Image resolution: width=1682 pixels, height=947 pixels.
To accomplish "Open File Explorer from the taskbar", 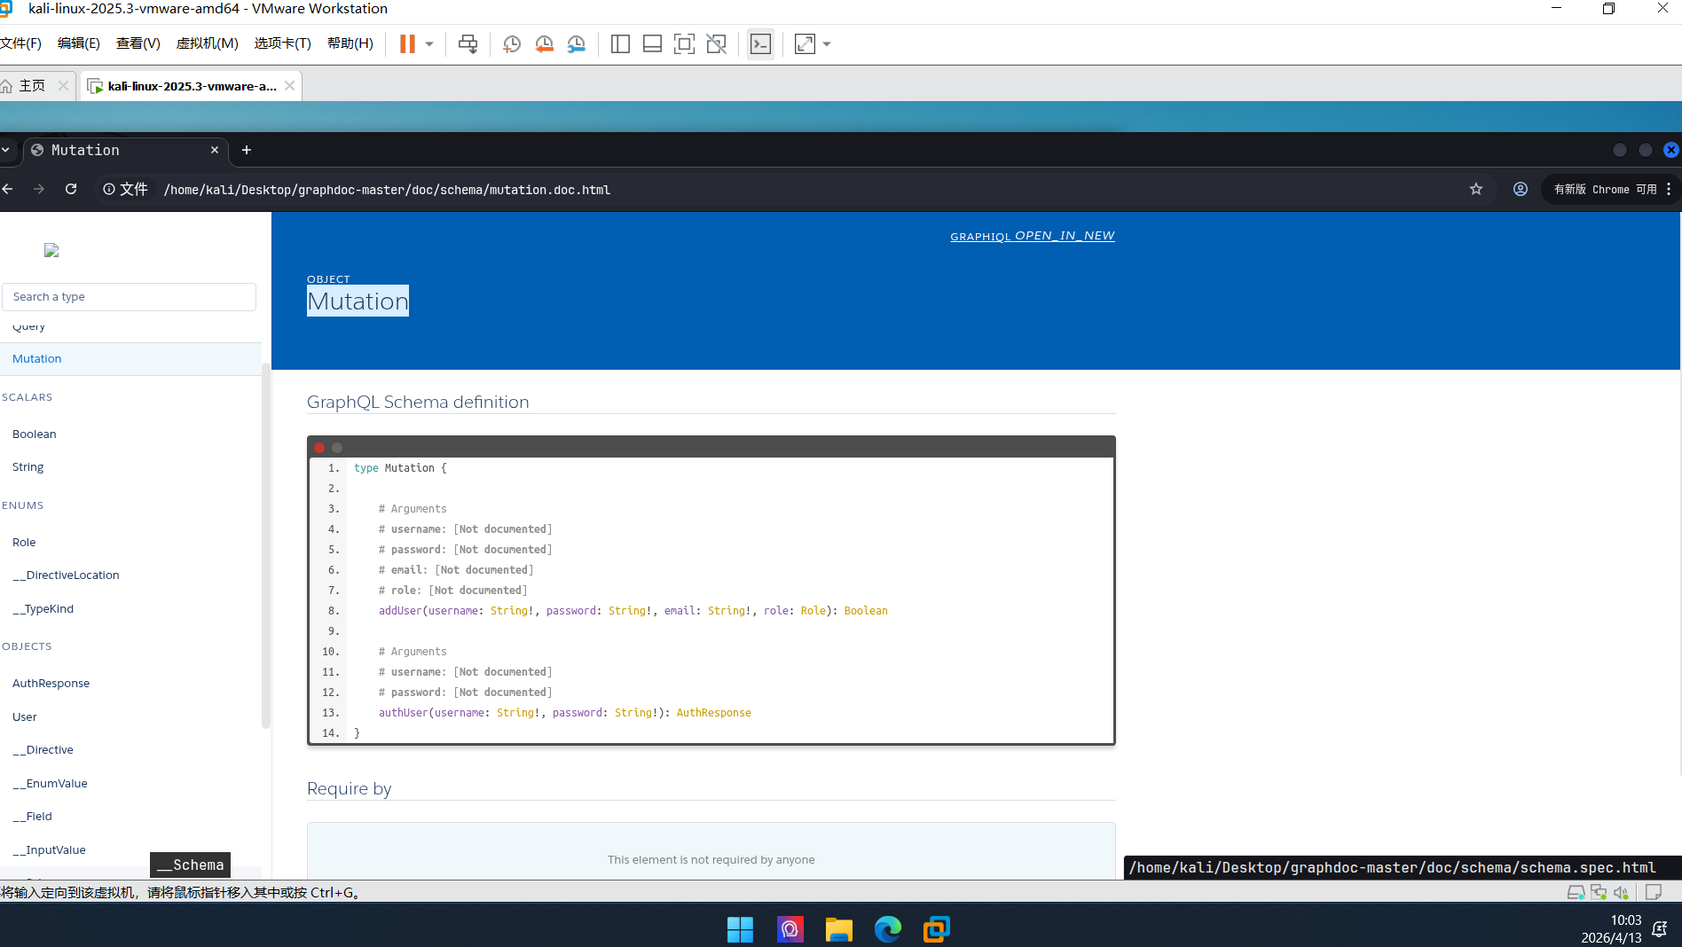I will pos(838,929).
